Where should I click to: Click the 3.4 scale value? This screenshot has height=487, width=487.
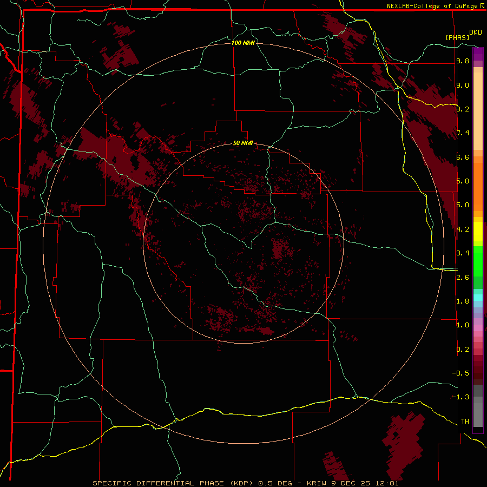click(x=463, y=253)
